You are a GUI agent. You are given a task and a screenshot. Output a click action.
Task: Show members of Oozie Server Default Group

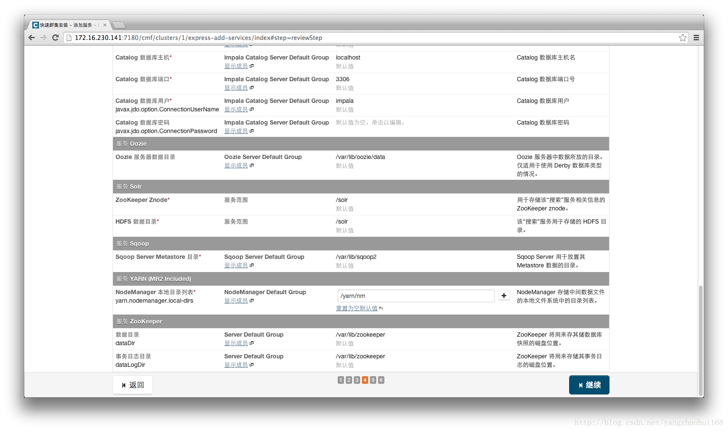click(x=236, y=165)
